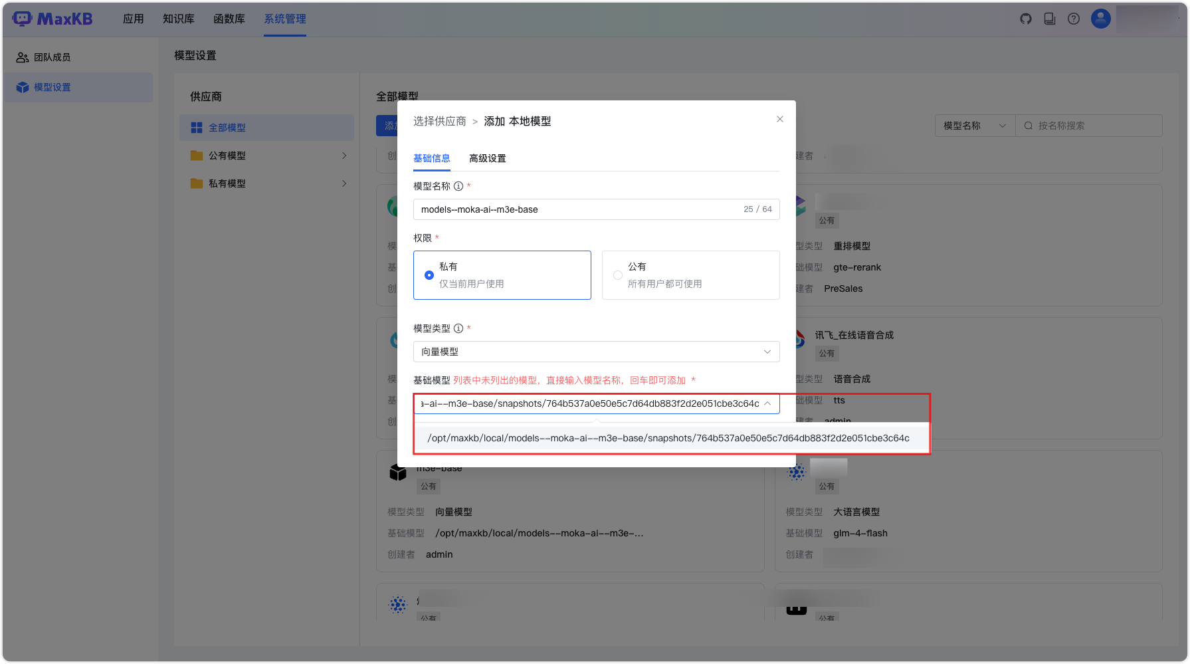This screenshot has height=664, width=1190.
Task: Click the info icon next to 模型名称
Action: click(x=458, y=186)
